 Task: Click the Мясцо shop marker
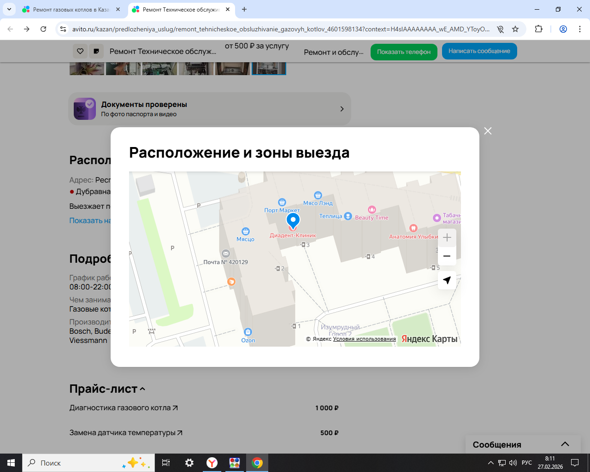pyautogui.click(x=246, y=231)
